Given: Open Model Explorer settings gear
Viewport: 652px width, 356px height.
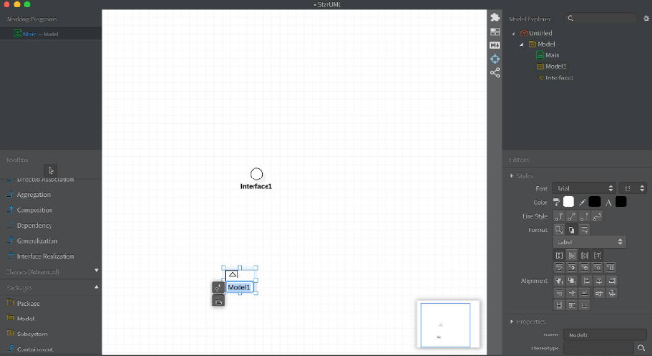Looking at the screenshot, I should click(x=646, y=19).
